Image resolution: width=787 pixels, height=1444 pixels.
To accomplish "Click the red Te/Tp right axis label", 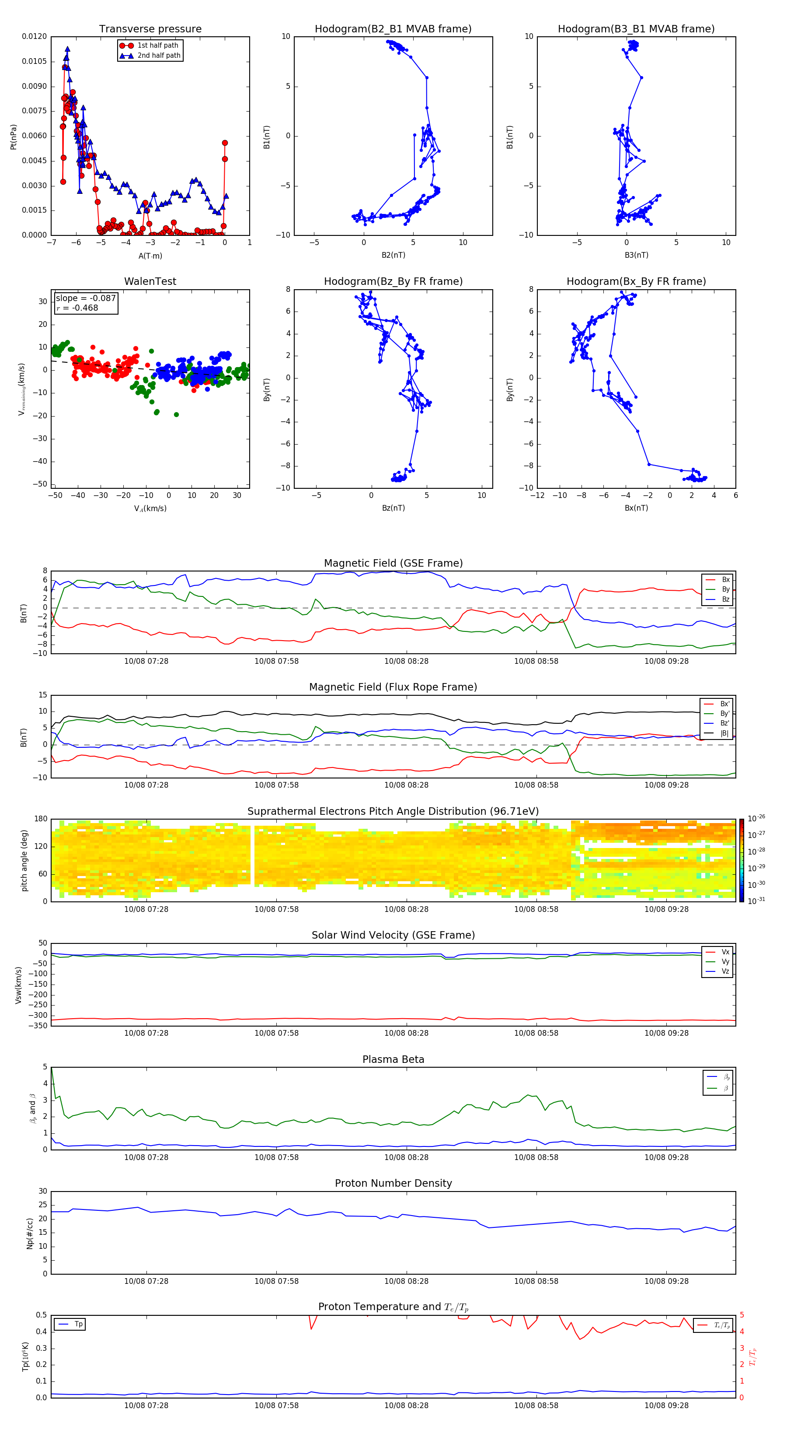I will point(752,1356).
